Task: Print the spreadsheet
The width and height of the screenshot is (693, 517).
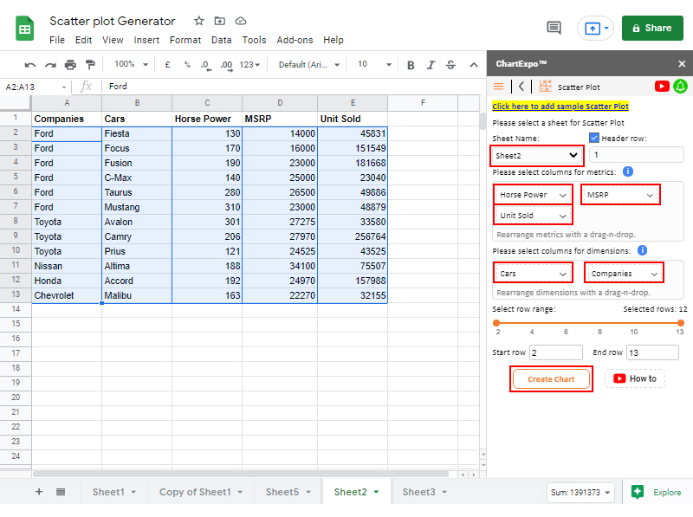Action: [70, 65]
